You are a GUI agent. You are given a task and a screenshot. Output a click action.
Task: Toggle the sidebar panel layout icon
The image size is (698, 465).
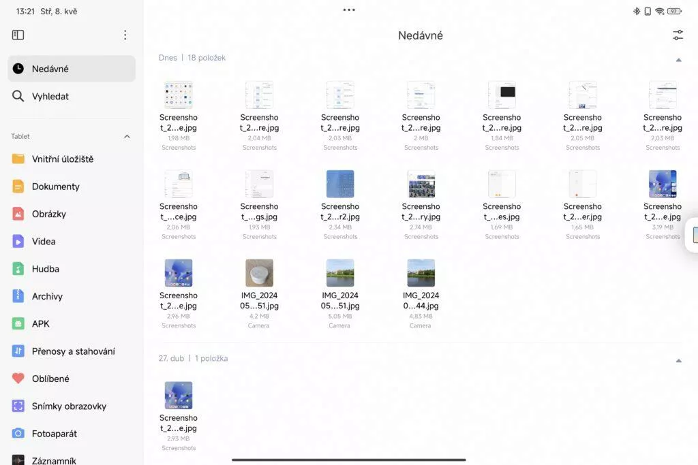coord(18,35)
